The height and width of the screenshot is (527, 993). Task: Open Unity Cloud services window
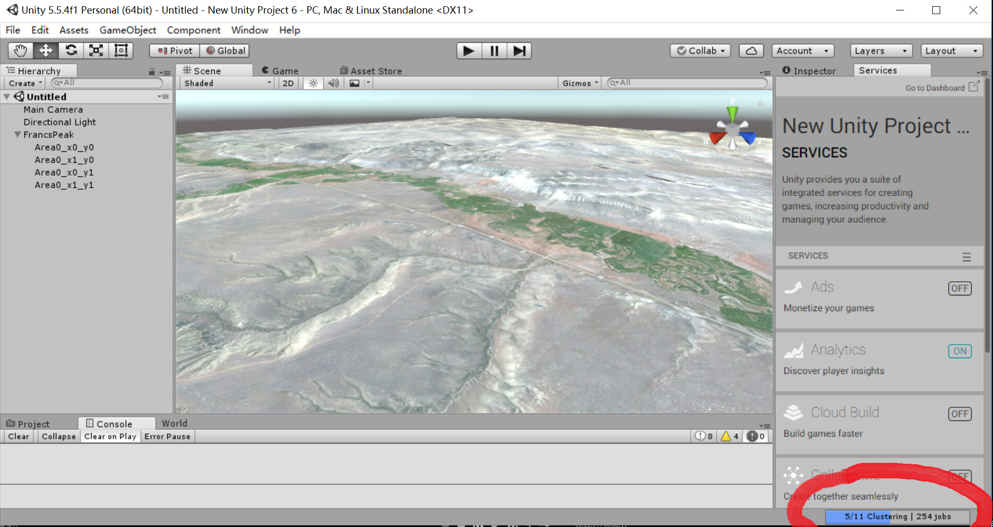pos(751,50)
